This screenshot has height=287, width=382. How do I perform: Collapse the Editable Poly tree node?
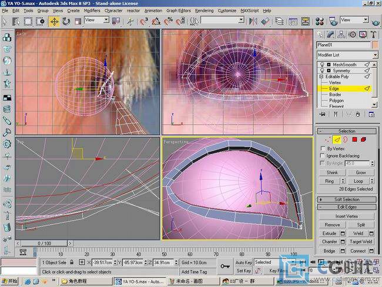click(321, 76)
